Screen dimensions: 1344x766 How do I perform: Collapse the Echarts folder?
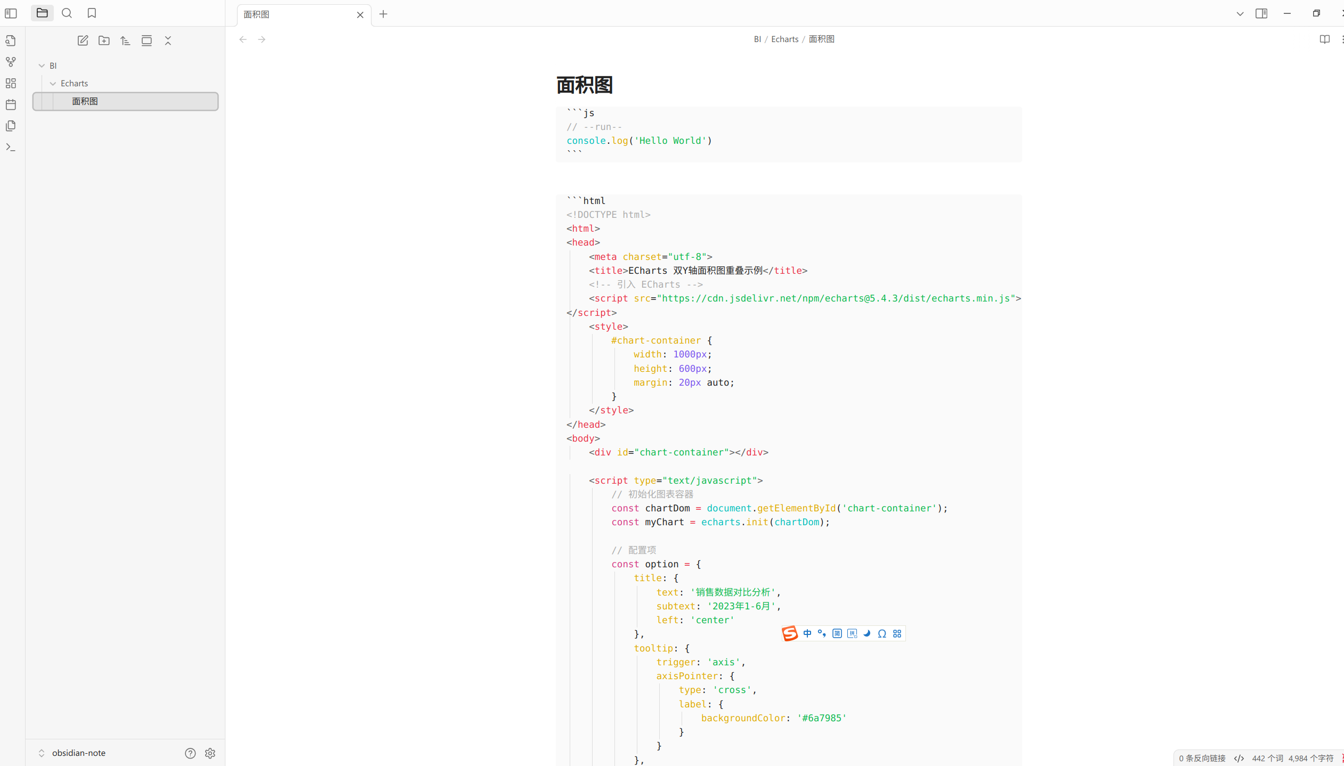(x=53, y=84)
